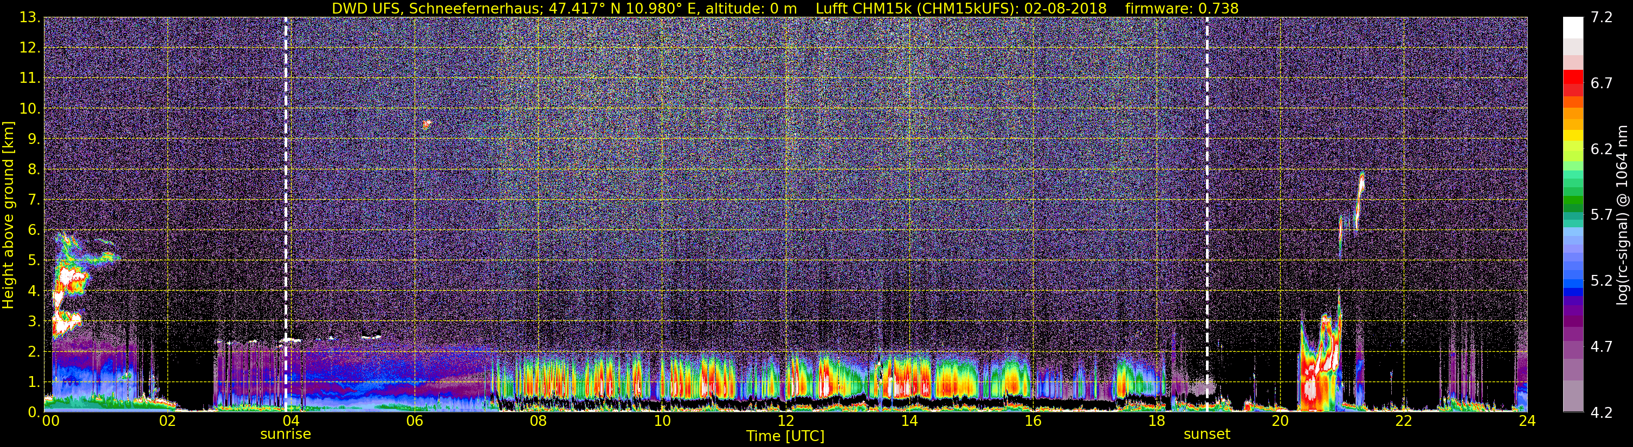Image resolution: width=1633 pixels, height=447 pixels.
Task: Click the time axis tick '14'
Action: [x=909, y=421]
